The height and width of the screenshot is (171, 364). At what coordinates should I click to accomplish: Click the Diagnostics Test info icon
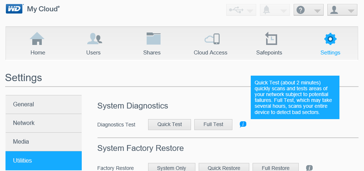[x=243, y=124]
